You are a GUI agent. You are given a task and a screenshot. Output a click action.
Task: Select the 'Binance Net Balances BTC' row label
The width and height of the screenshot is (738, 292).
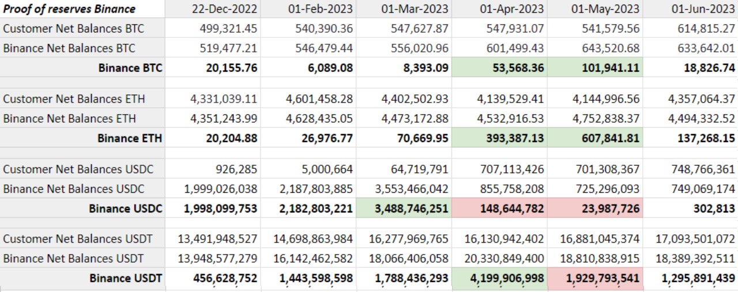82,48
